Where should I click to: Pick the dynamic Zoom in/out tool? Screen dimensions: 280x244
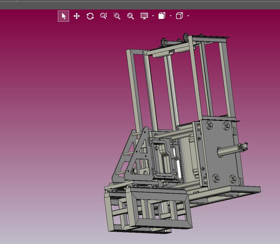(x=103, y=16)
